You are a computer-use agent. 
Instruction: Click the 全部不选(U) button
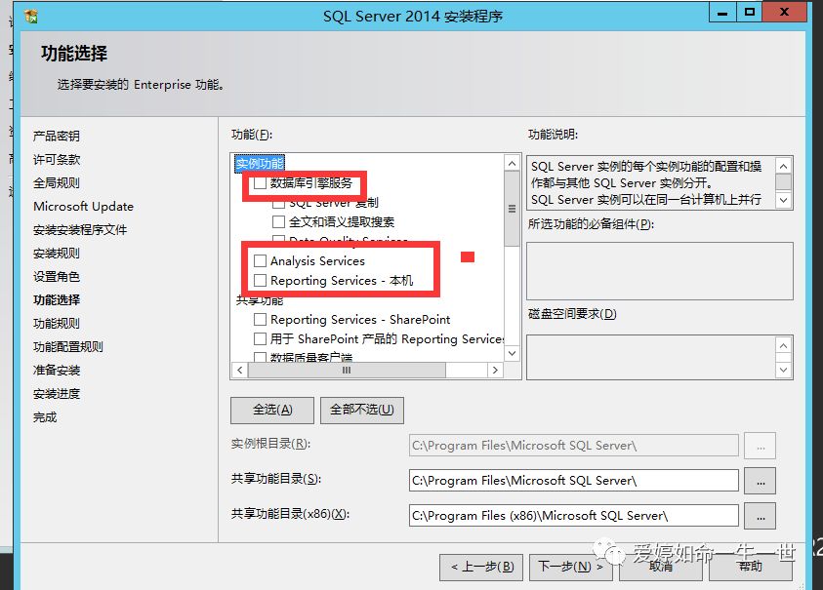tap(362, 410)
